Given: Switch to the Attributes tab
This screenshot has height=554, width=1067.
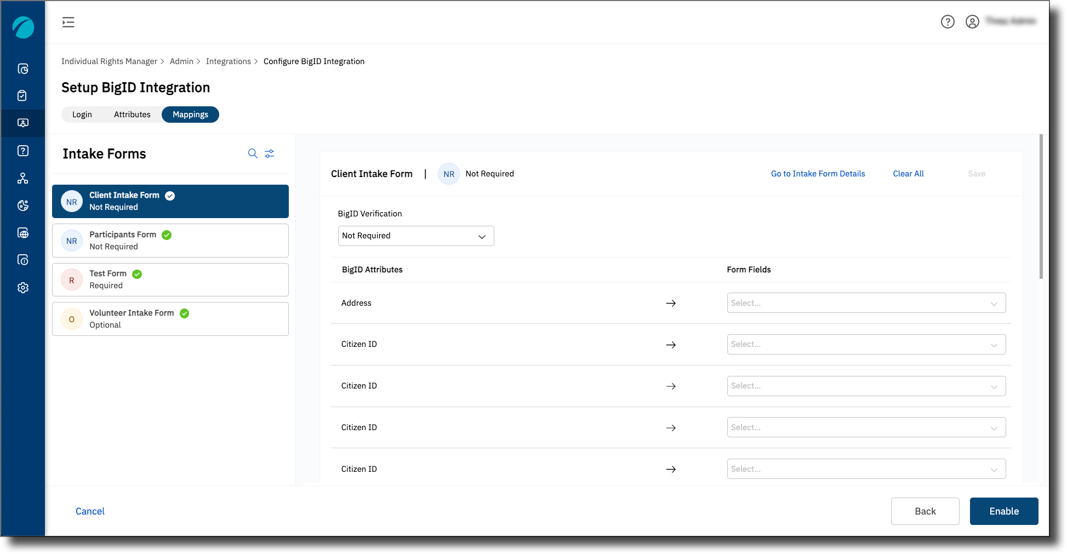Looking at the screenshot, I should (132, 115).
